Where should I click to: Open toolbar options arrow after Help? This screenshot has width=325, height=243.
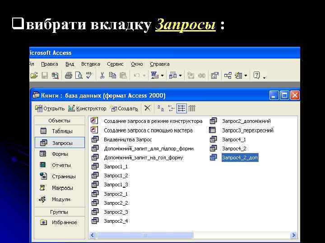(264, 78)
